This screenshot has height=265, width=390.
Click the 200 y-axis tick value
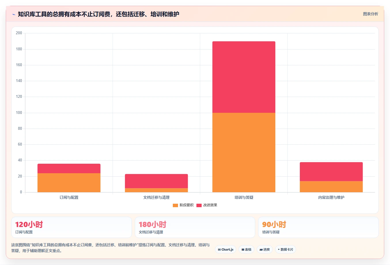(x=19, y=33)
